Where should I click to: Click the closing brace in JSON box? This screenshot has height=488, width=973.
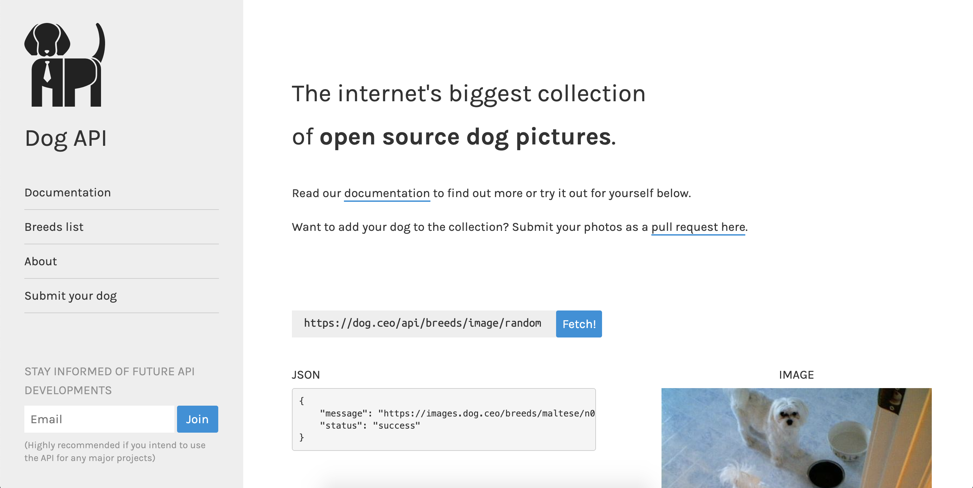[x=301, y=437]
